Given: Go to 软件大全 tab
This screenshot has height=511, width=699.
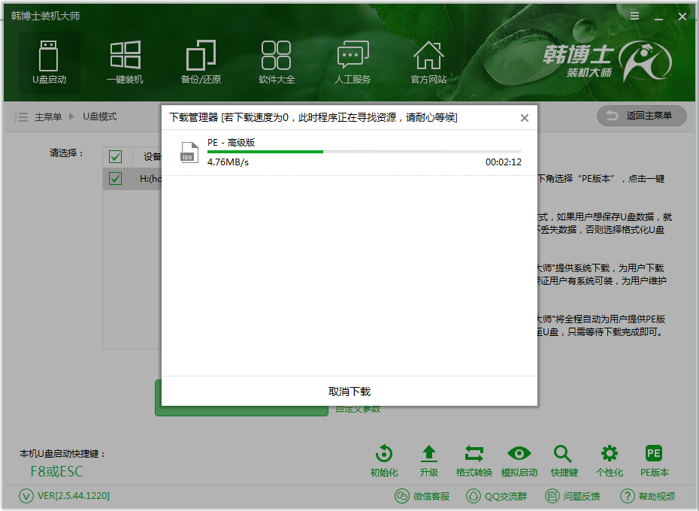Looking at the screenshot, I should click(x=277, y=62).
